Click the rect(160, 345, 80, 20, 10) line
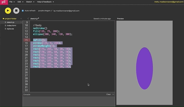This screenshot has width=184, height=107. 52,58
